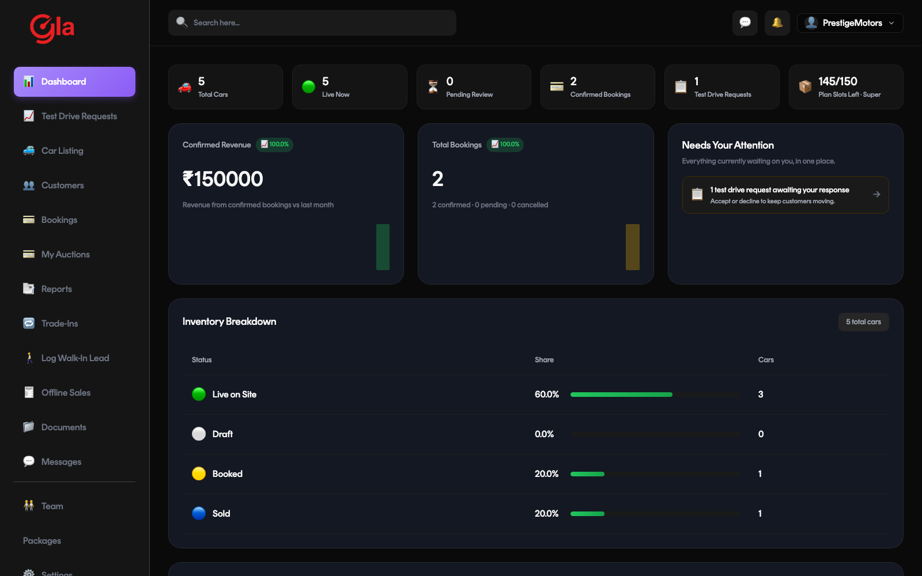Click the Messages speech bubble icon
Viewport: 922px width, 576px height.
tap(29, 462)
